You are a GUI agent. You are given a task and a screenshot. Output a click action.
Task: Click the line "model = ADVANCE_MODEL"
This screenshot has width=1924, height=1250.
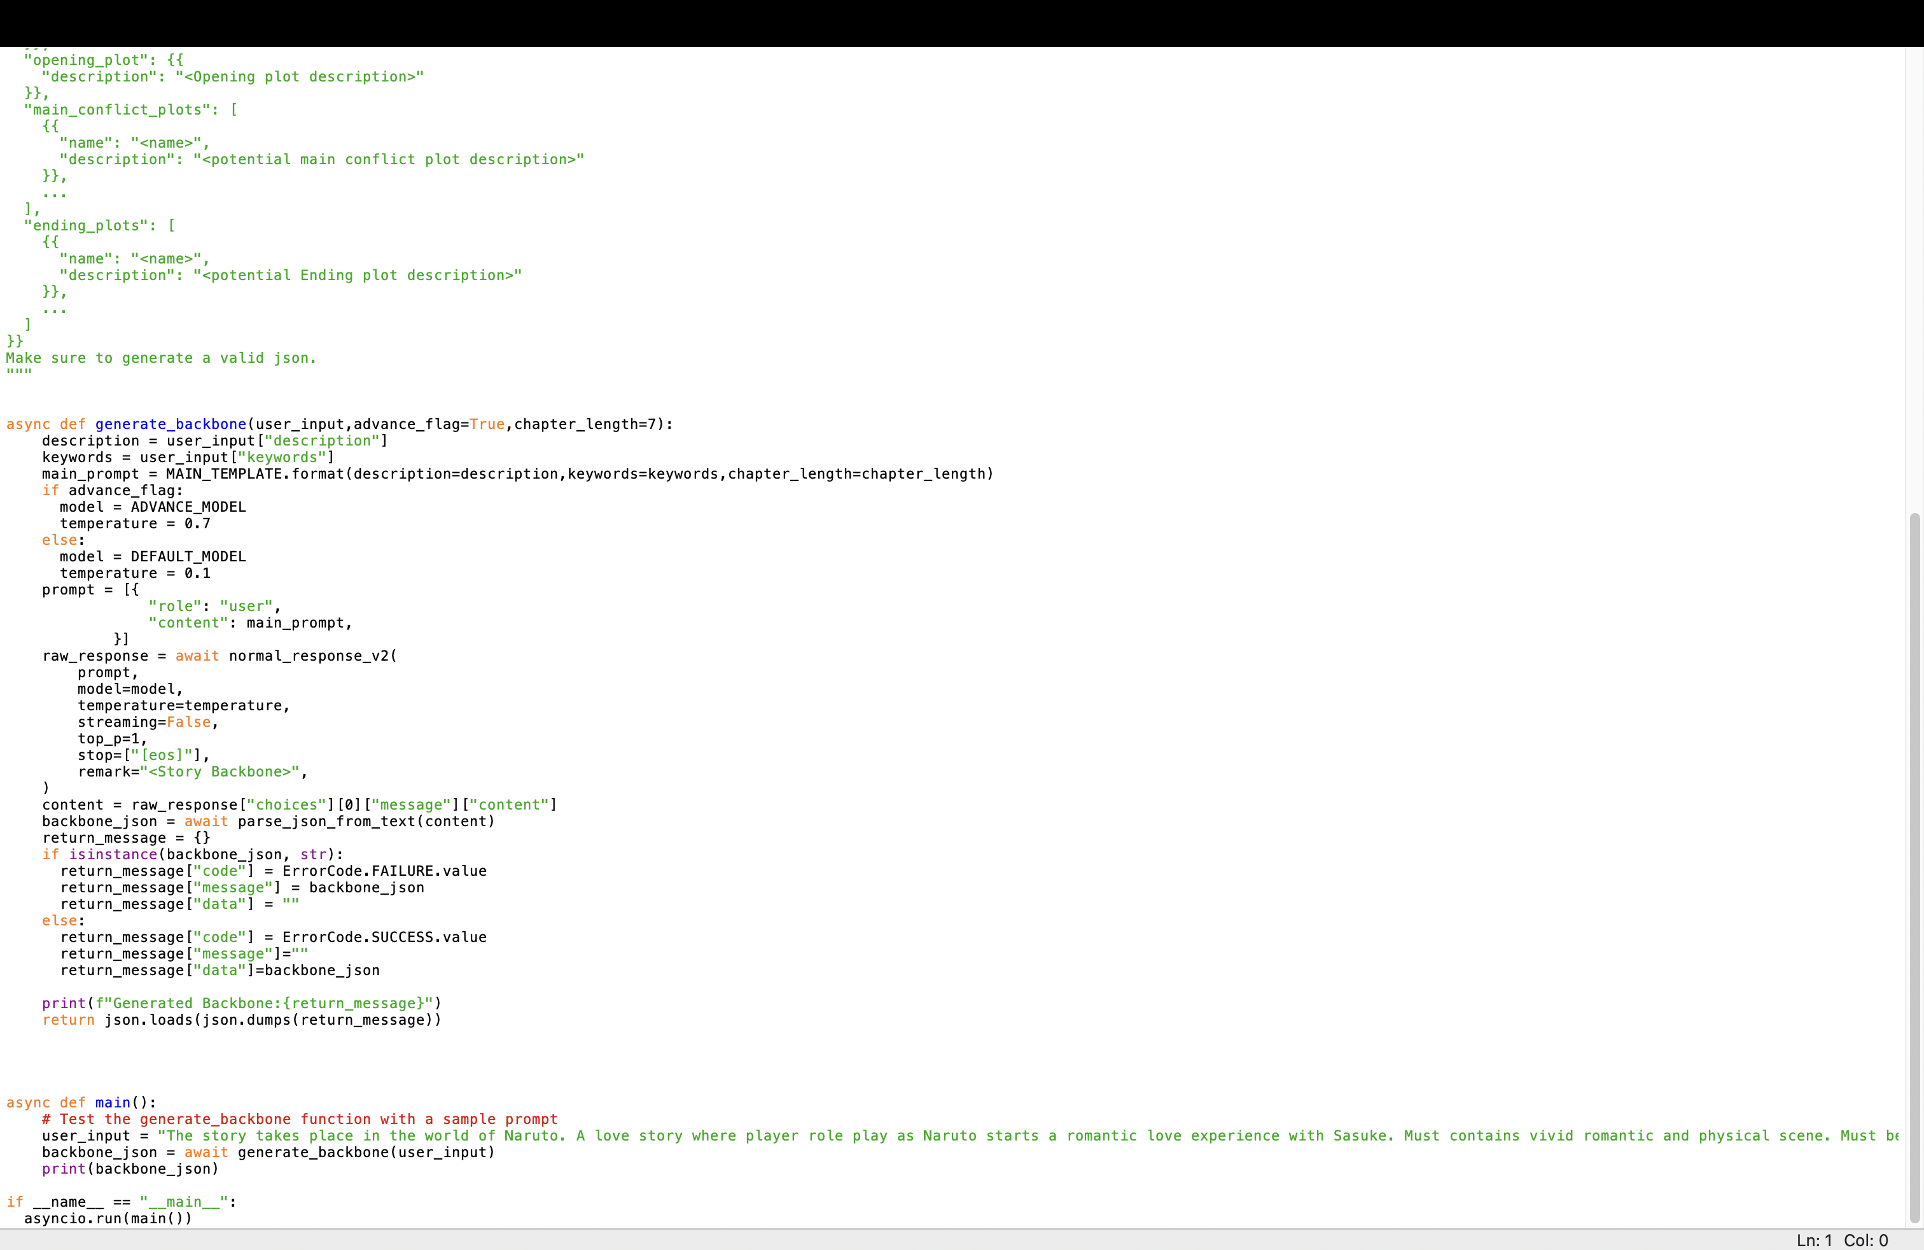click(152, 507)
